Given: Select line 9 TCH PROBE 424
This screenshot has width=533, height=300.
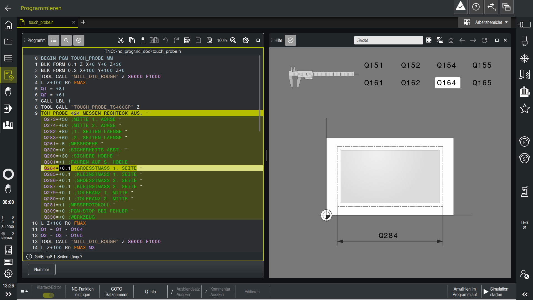Looking at the screenshot, I should pos(152,113).
